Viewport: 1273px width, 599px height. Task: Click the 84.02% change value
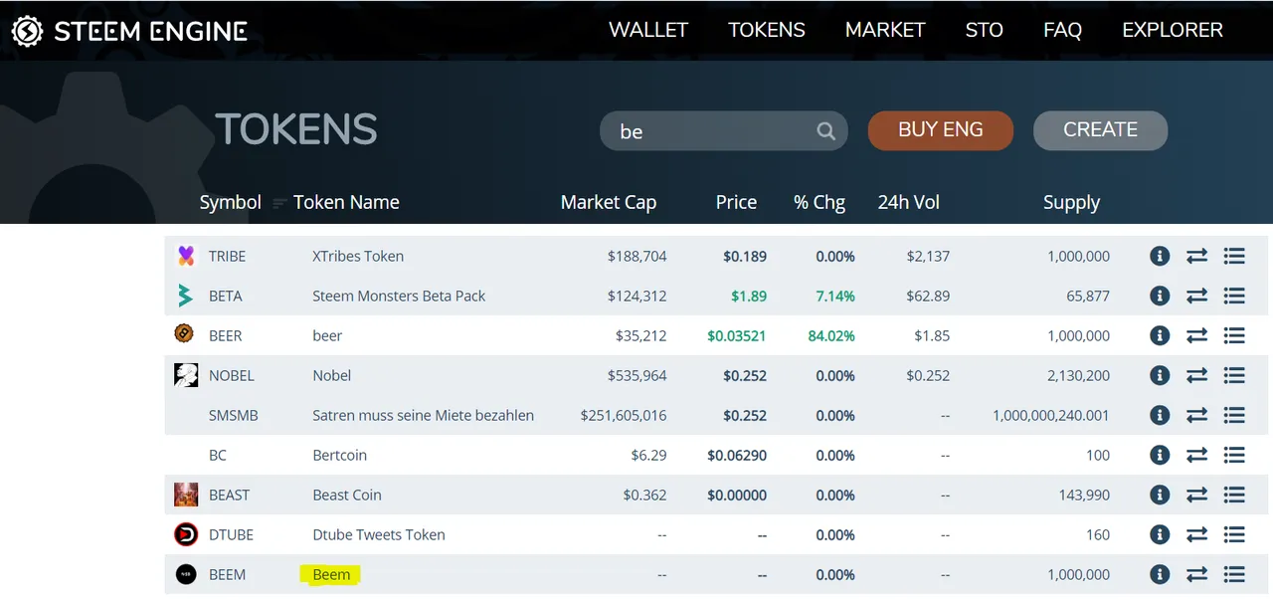(x=831, y=335)
